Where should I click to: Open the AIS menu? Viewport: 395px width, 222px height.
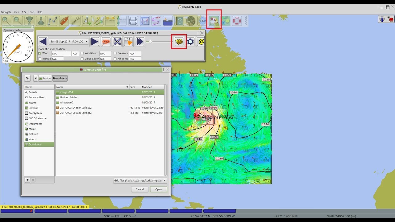(24, 12)
